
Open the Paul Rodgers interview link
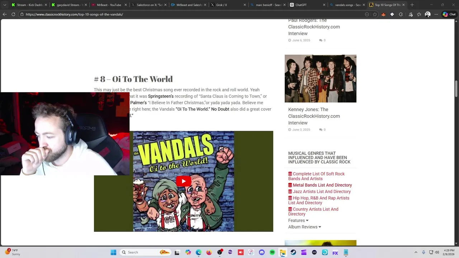pos(314,27)
